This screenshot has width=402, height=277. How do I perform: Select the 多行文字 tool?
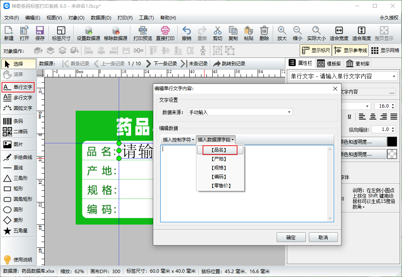(18, 98)
